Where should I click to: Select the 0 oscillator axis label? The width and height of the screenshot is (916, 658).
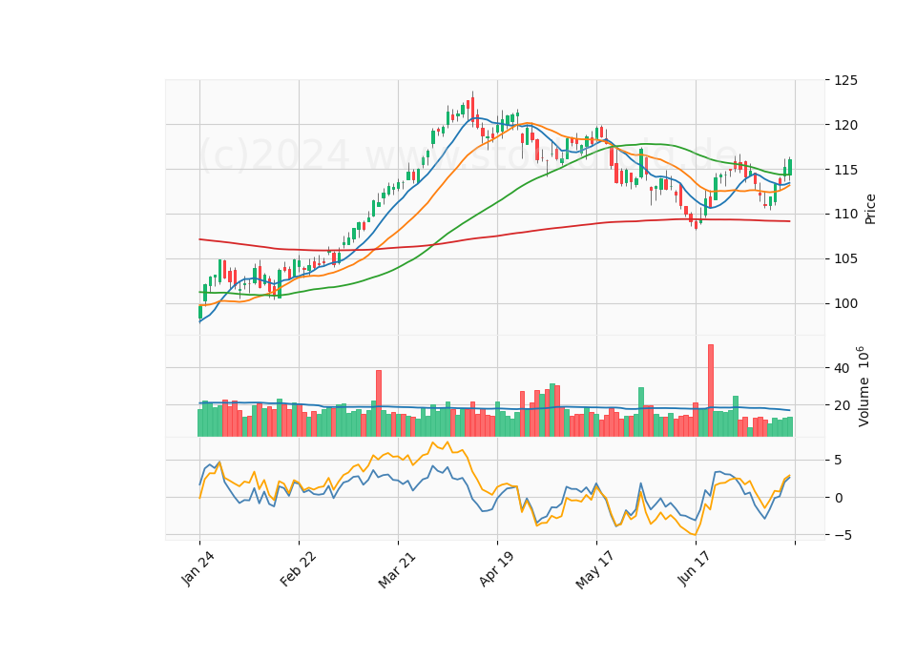[839, 498]
